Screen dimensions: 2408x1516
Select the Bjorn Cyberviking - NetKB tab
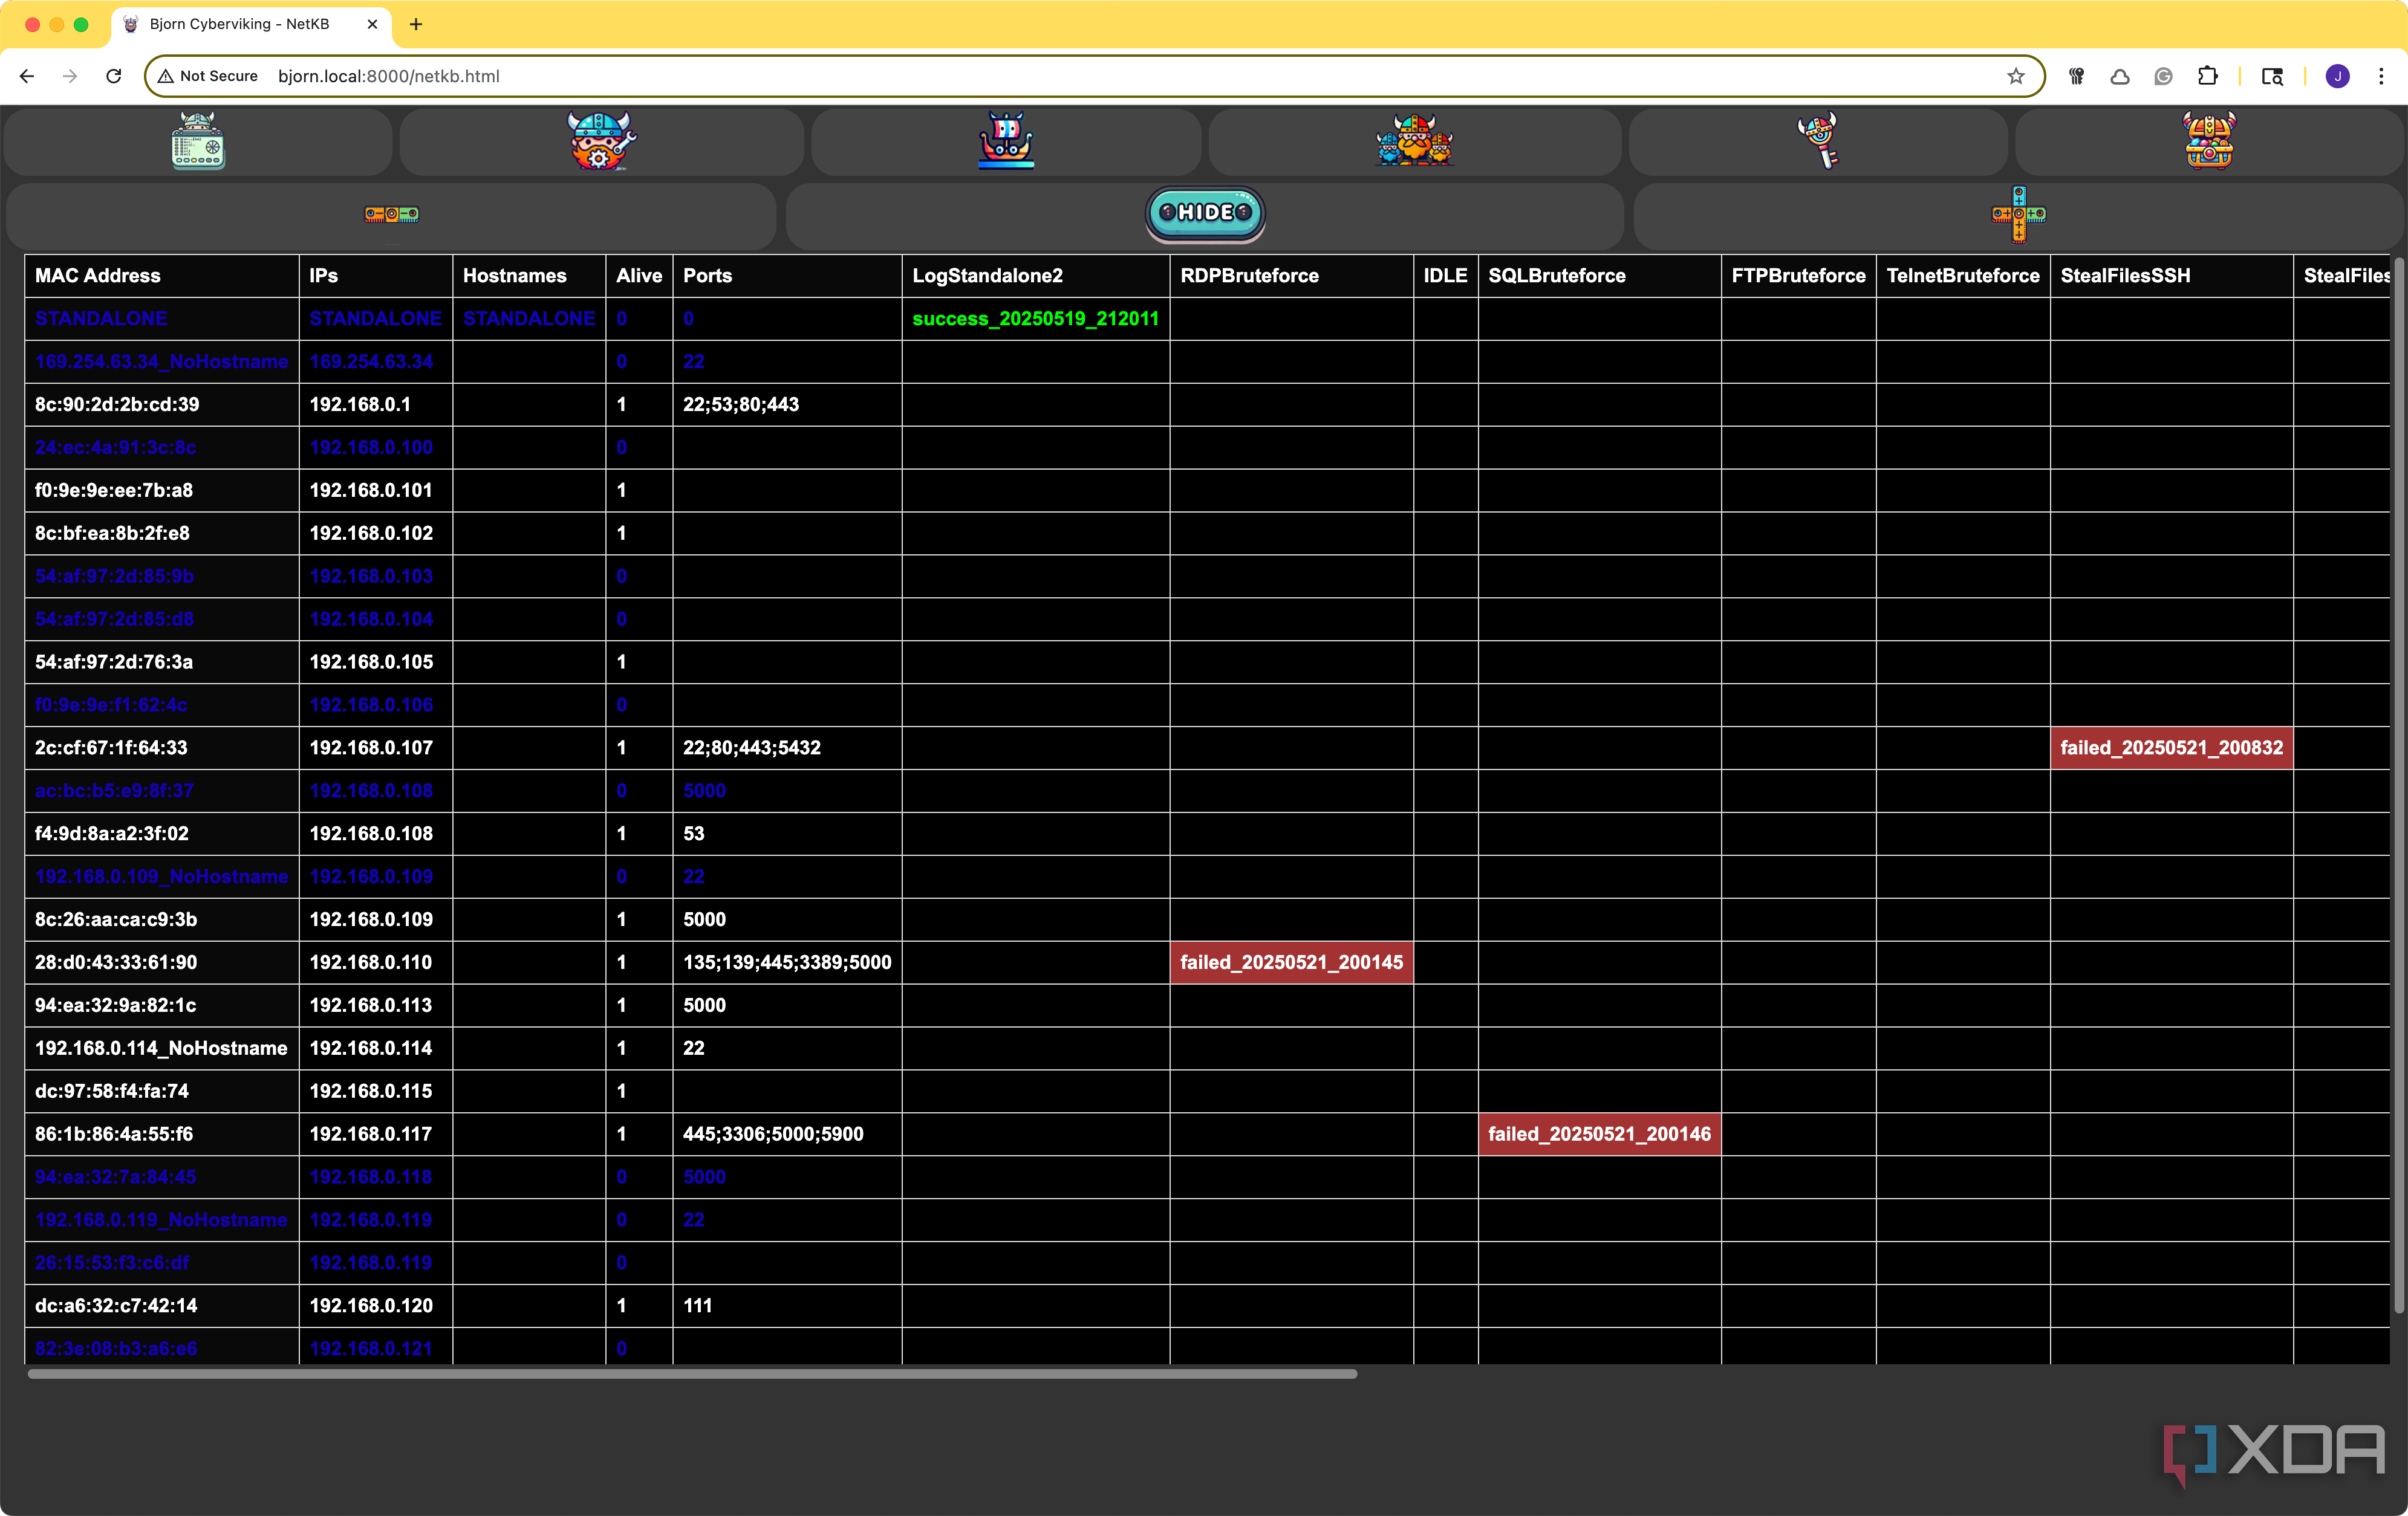250,24
